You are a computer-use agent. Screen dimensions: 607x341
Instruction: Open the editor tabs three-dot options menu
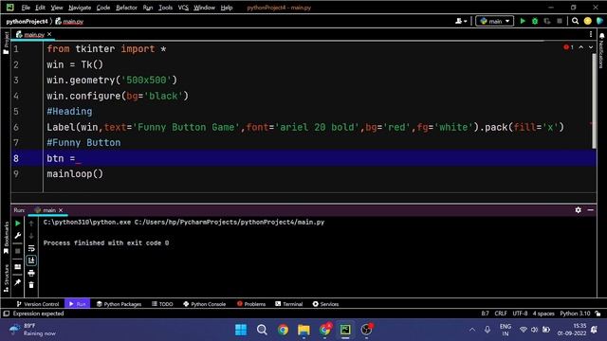click(591, 34)
